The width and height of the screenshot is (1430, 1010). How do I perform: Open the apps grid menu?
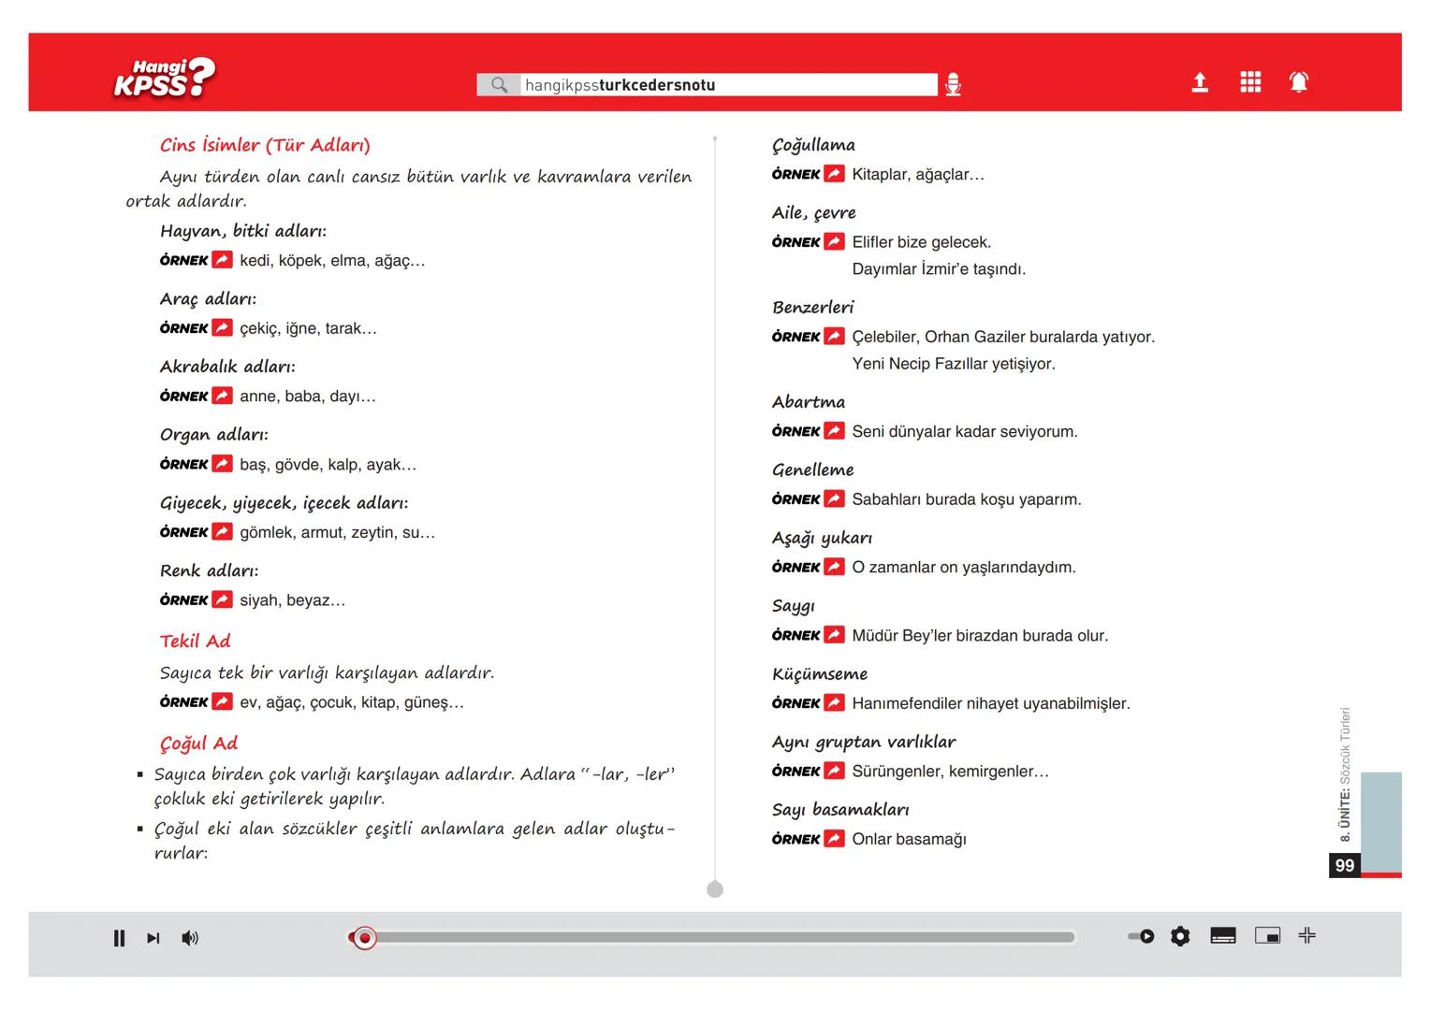tap(1250, 82)
